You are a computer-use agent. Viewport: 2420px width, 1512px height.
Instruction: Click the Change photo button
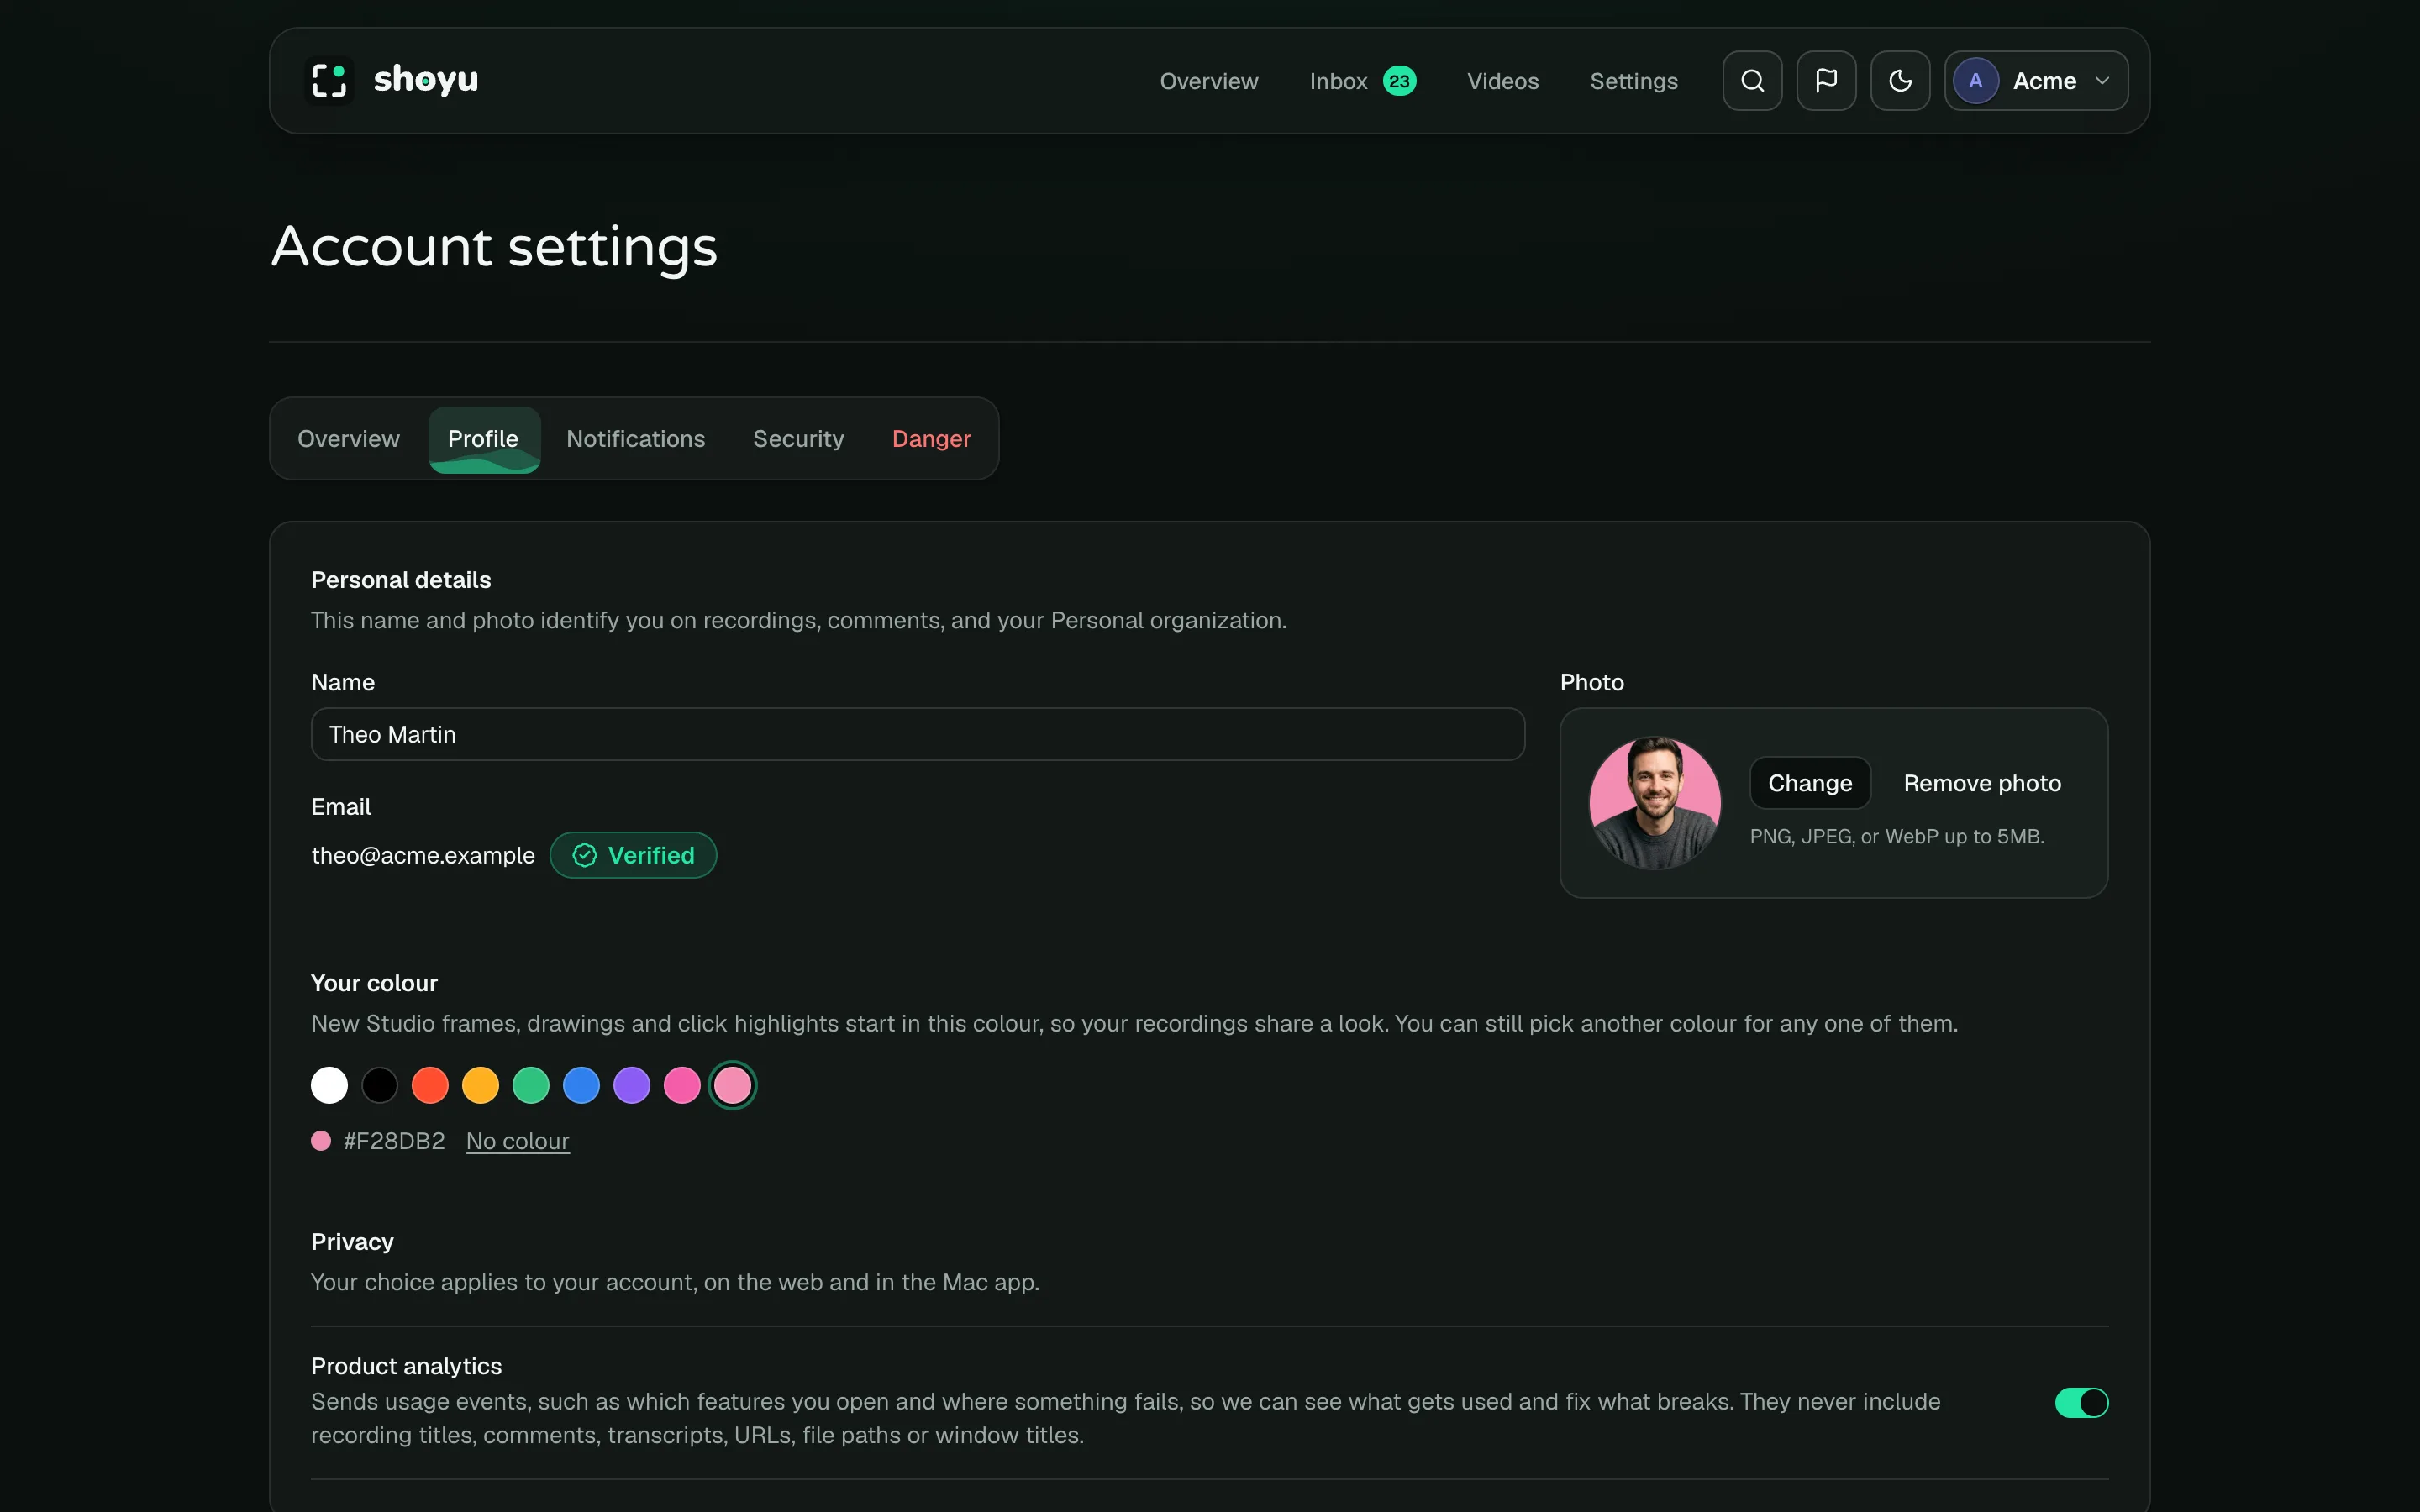(x=1809, y=783)
